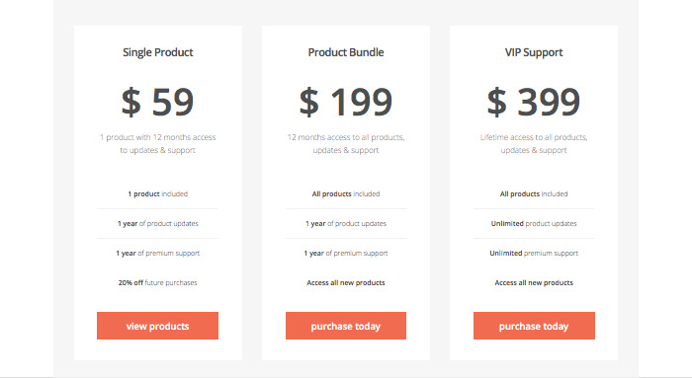Click 'Unlimited premium support' feature row
The width and height of the screenshot is (692, 378).
coord(534,253)
